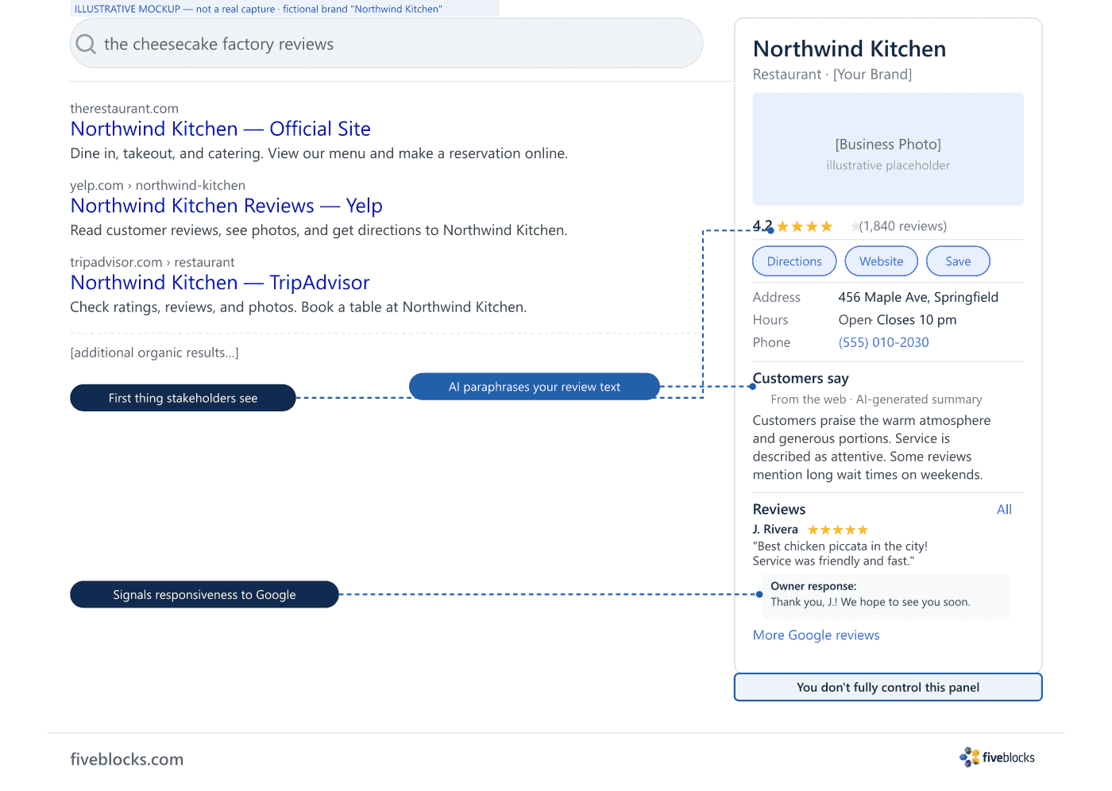Click the Customers say heading
This screenshot has width=1112, height=791.
tap(801, 379)
